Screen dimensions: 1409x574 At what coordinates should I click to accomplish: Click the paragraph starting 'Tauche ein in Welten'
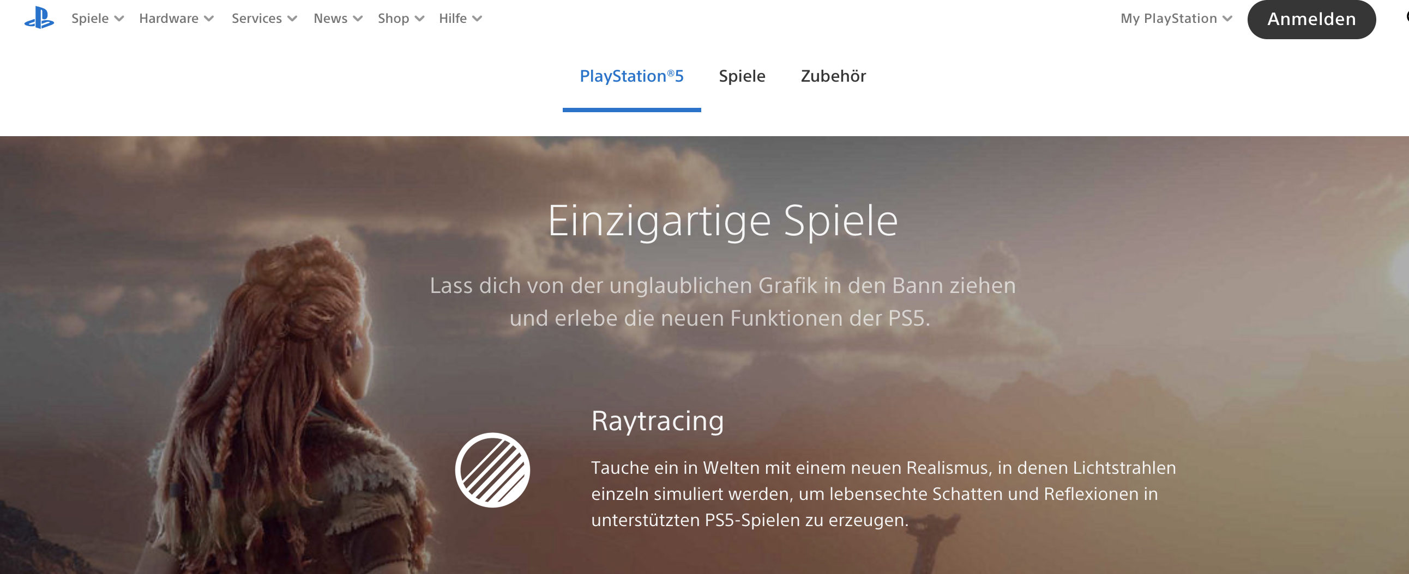click(x=883, y=494)
